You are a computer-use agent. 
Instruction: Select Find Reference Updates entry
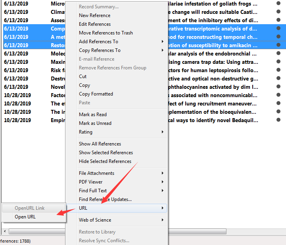point(105,199)
